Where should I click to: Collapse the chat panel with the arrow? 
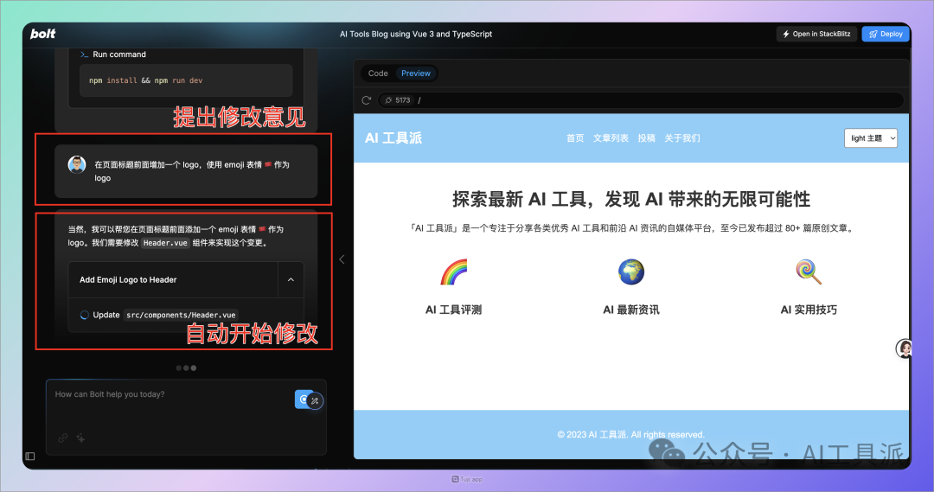[342, 259]
